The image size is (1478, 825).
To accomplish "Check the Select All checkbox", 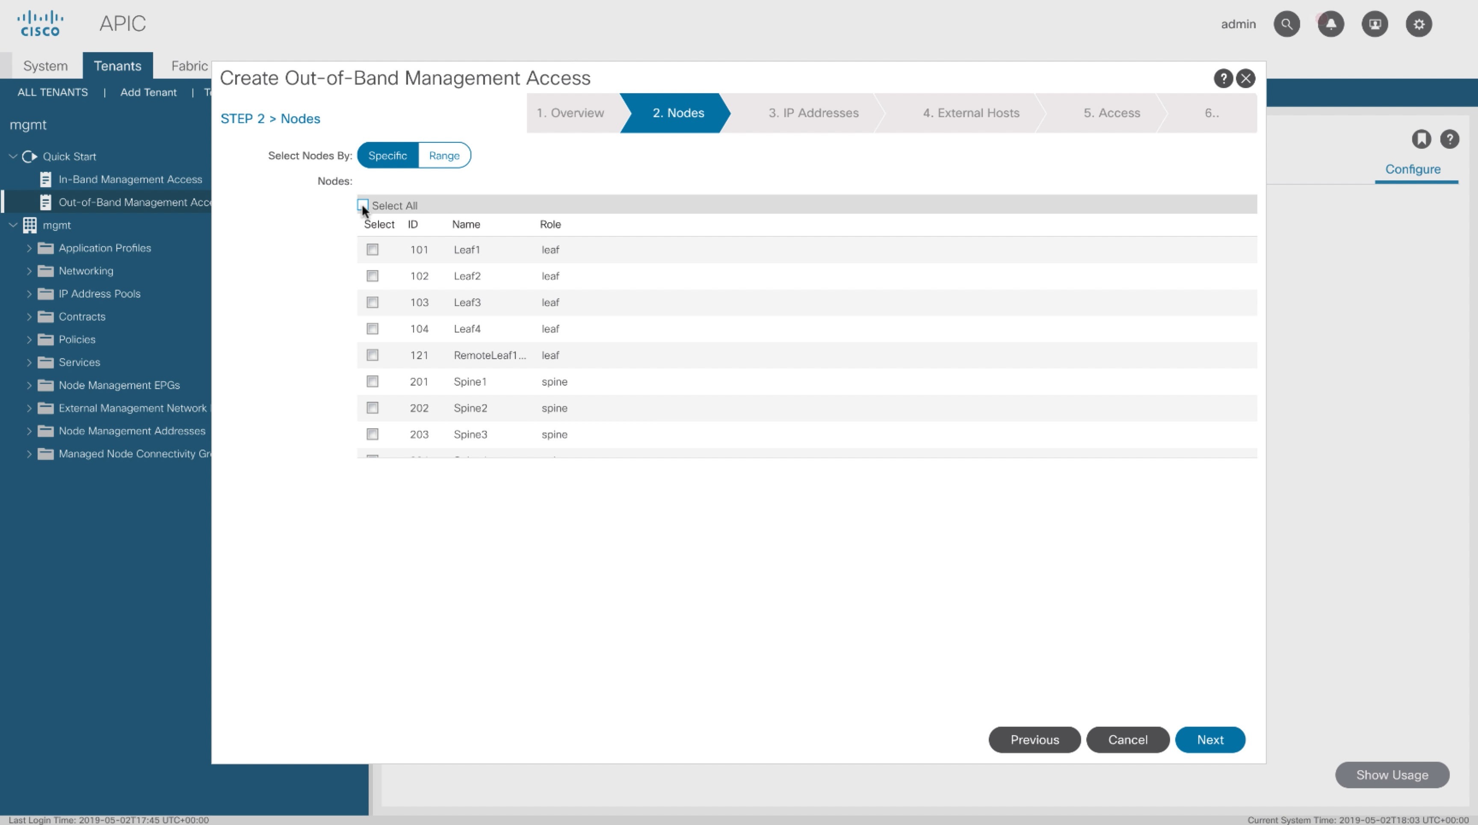I will [x=363, y=205].
